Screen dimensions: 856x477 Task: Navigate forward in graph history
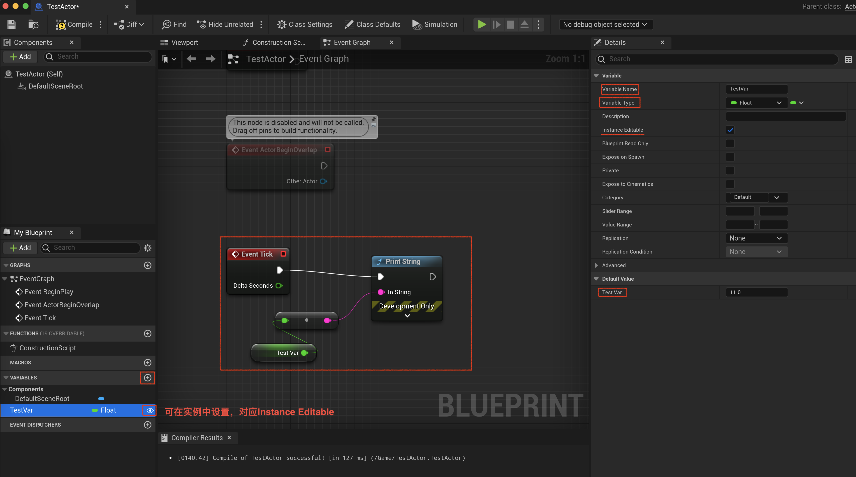click(x=211, y=59)
